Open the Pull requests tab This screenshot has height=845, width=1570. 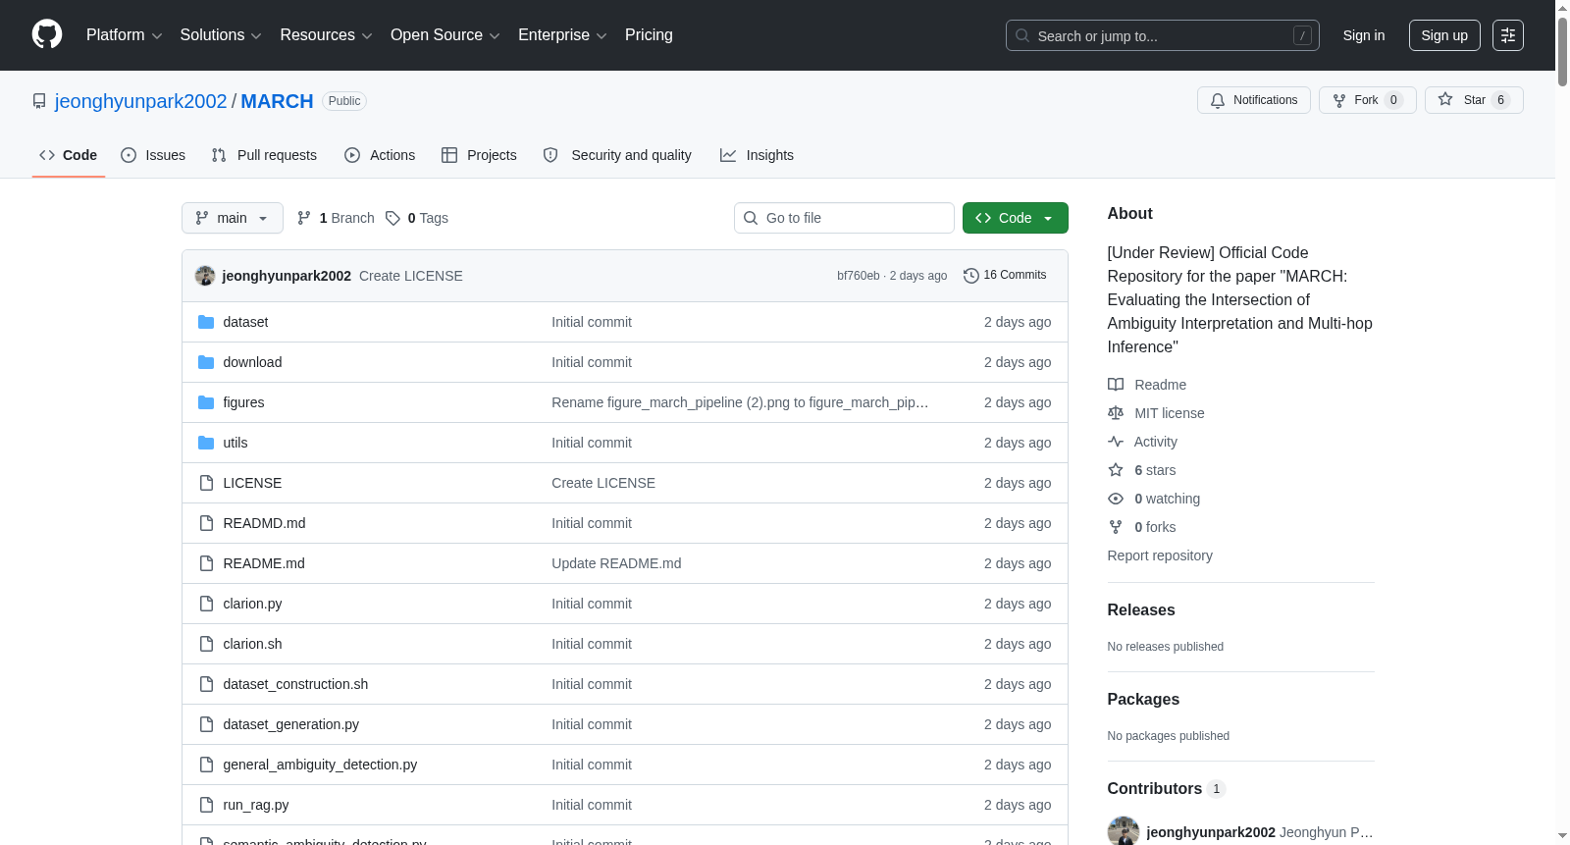coord(264,155)
